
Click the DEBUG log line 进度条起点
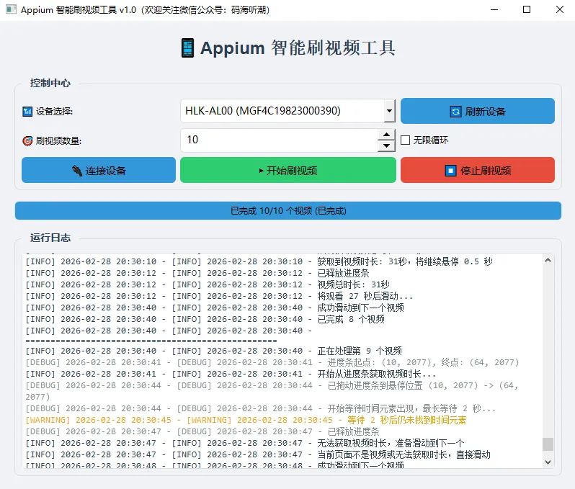pyautogui.click(x=272, y=362)
